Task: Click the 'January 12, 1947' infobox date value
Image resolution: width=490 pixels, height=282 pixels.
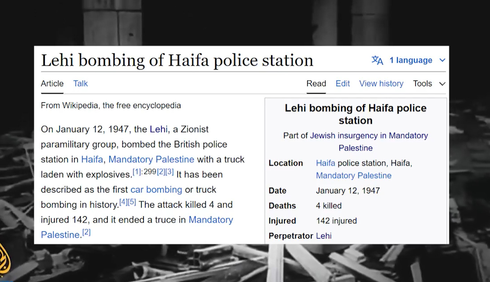Action: pos(348,191)
